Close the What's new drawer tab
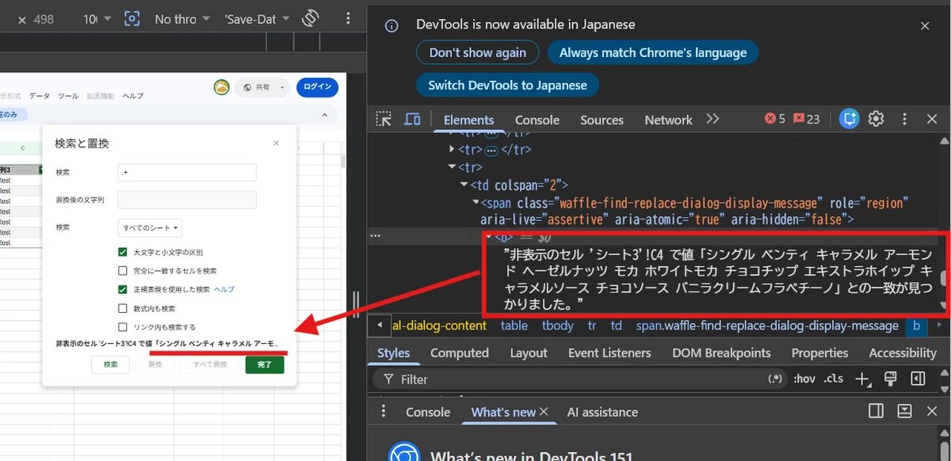The image size is (951, 461). [544, 412]
